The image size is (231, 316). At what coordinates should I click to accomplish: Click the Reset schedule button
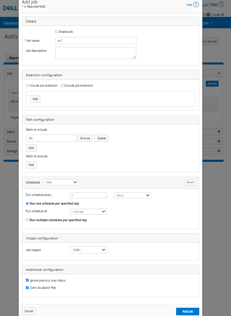(190, 182)
